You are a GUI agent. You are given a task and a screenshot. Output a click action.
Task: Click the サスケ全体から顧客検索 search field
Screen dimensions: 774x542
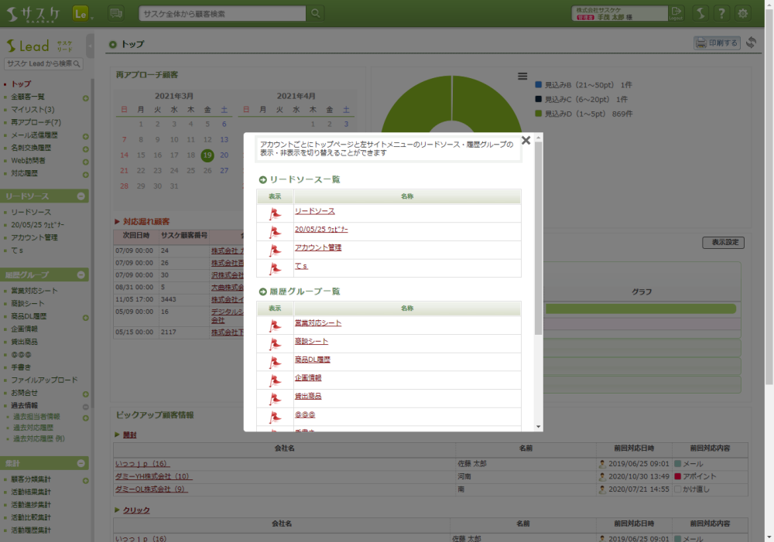(x=223, y=13)
